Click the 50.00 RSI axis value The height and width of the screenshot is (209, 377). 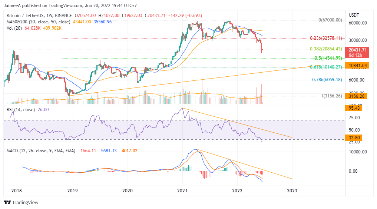(354, 130)
